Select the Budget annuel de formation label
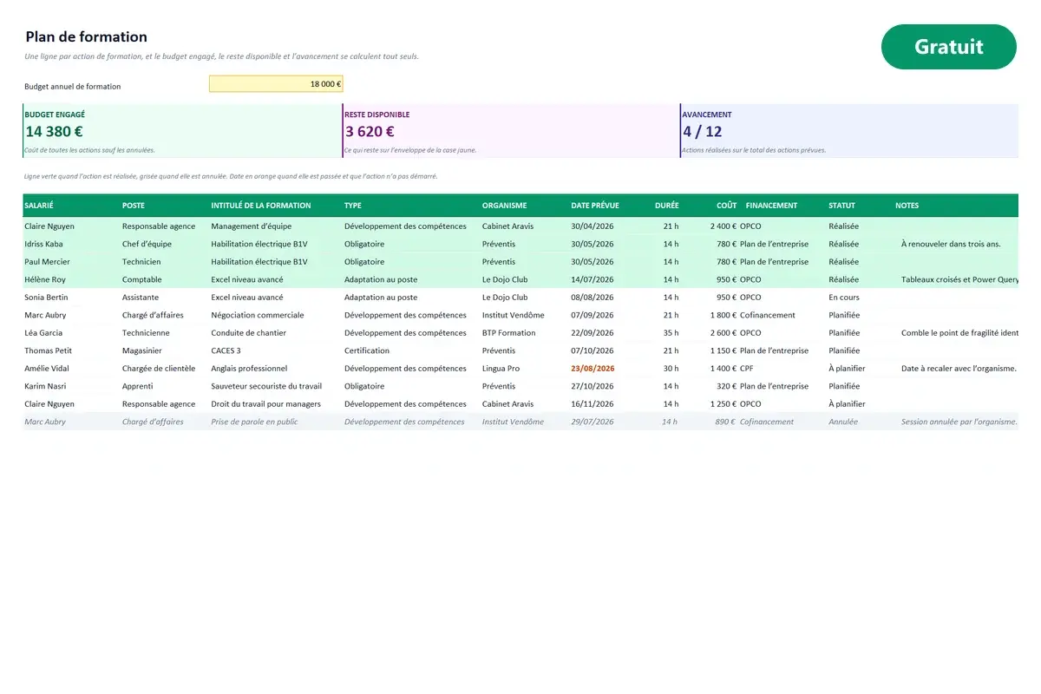This screenshot has width=1041, height=694. [x=73, y=87]
